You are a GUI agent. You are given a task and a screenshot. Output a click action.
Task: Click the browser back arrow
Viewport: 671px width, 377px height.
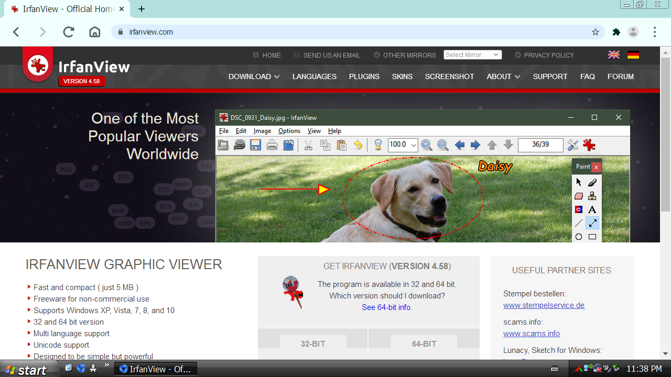tap(16, 32)
